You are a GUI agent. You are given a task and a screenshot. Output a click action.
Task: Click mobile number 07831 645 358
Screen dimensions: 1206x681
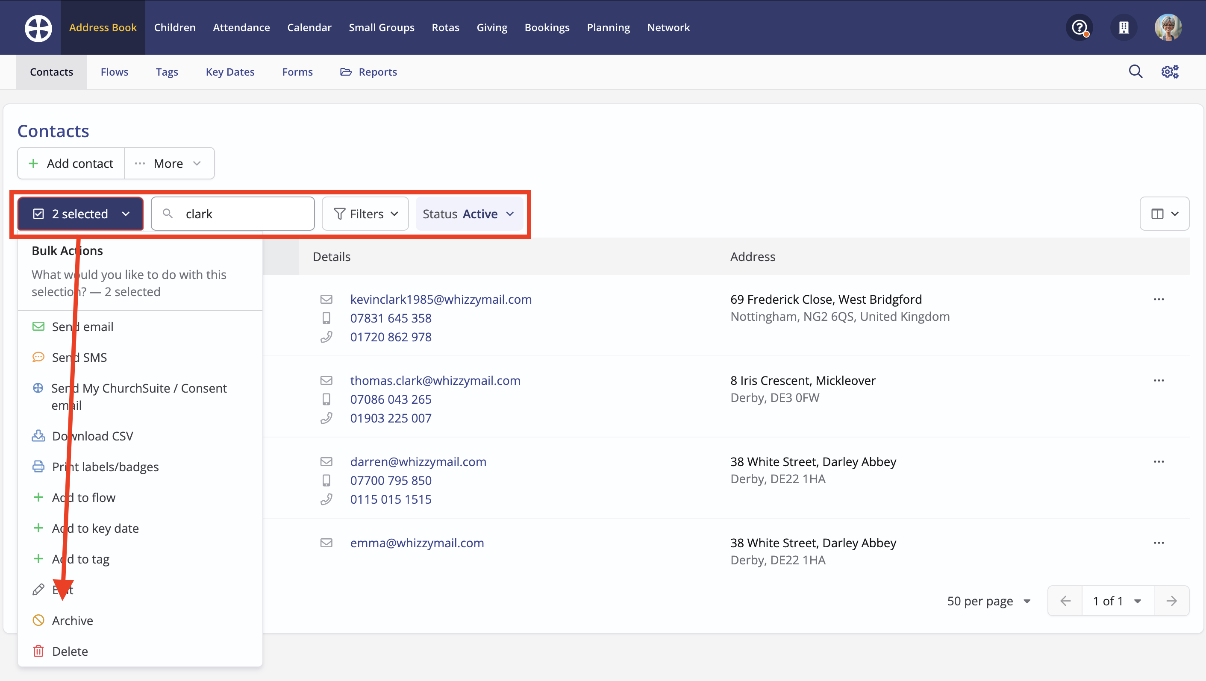[x=391, y=318]
